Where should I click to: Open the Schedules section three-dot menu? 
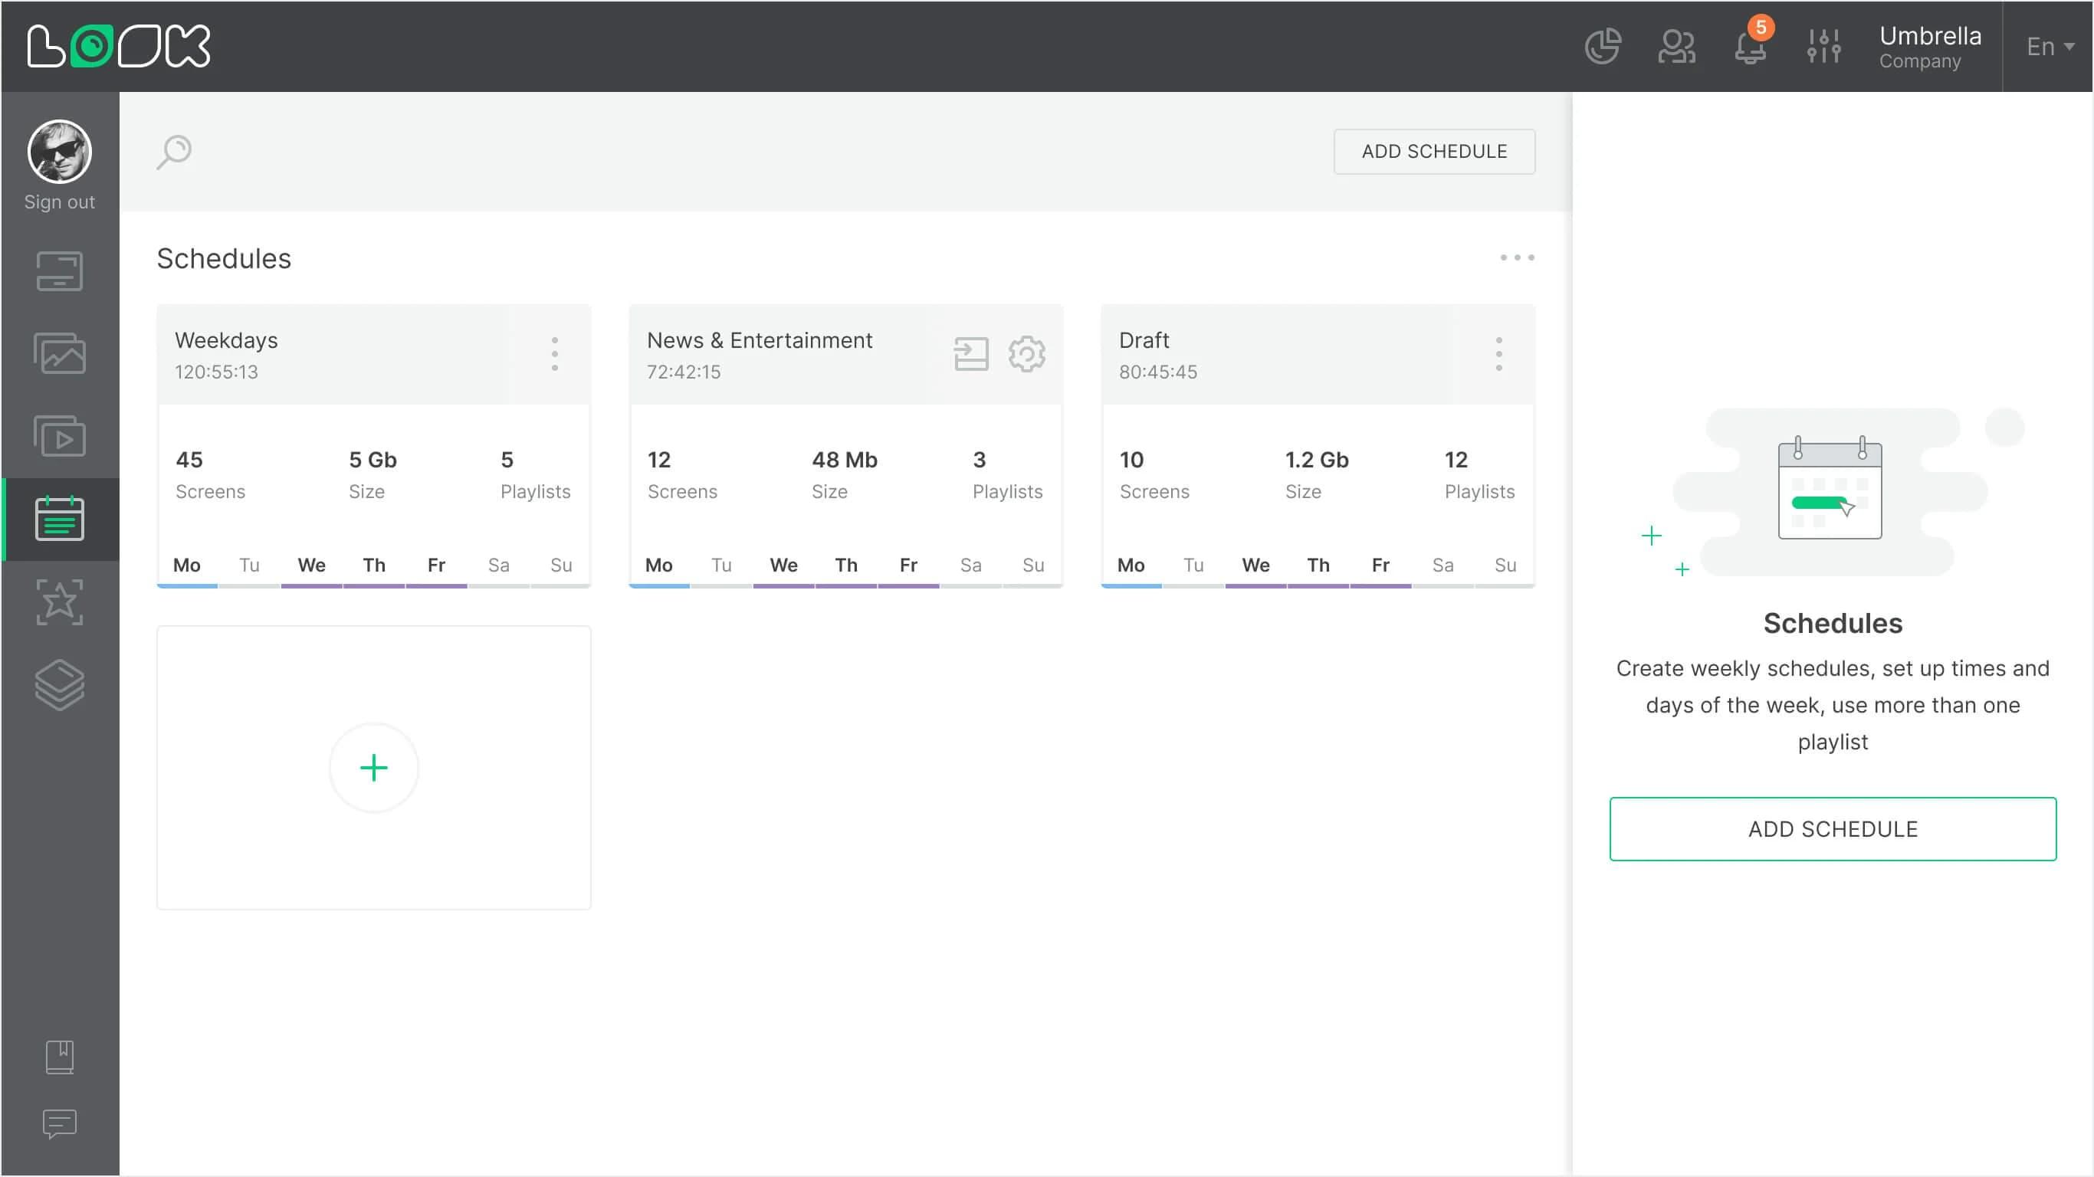[1517, 257]
